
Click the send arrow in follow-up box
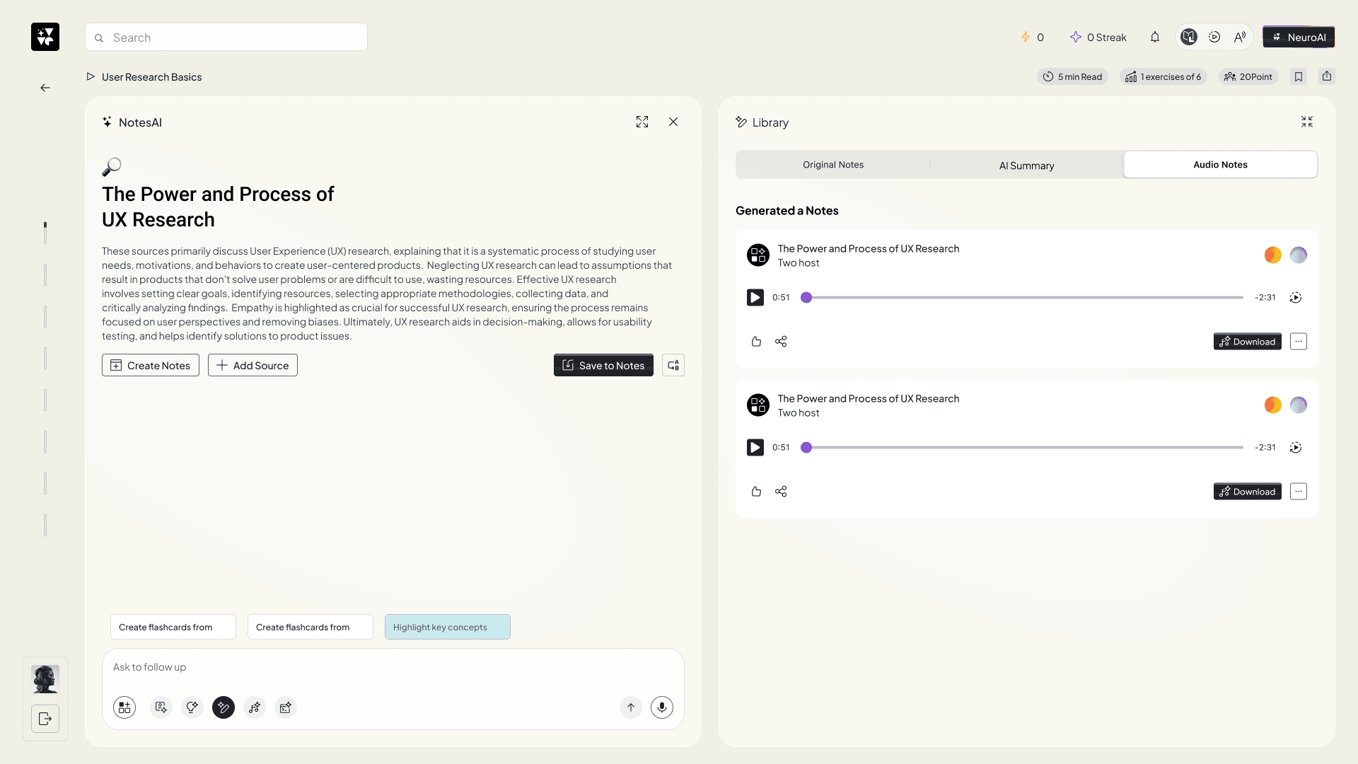click(x=630, y=707)
